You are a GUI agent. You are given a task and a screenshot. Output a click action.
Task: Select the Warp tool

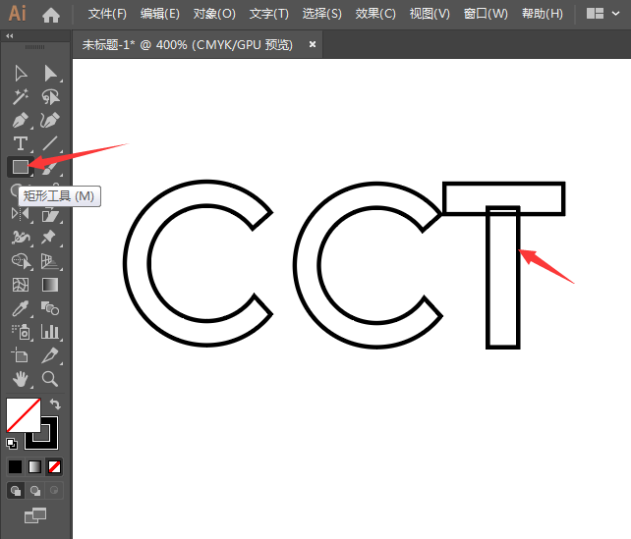21,238
